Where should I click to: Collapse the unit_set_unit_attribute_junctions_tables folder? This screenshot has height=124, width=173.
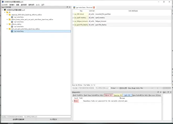[x=7, y=29]
